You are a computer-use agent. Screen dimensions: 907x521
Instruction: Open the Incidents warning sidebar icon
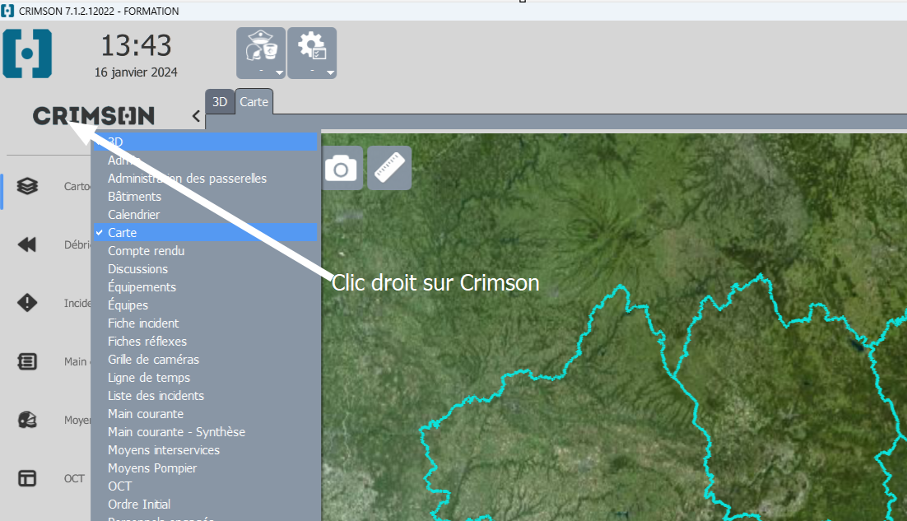(x=27, y=303)
